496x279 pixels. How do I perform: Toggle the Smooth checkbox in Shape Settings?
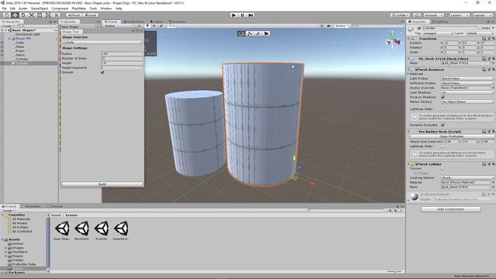(x=102, y=72)
